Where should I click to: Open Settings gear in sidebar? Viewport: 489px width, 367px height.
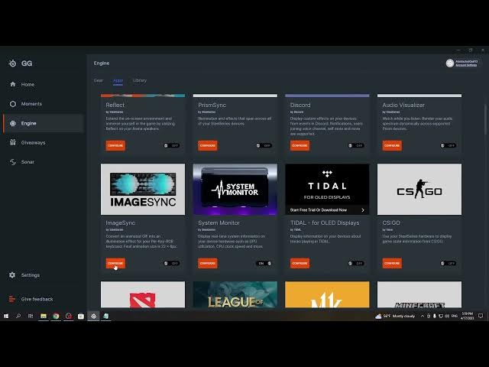click(12, 275)
